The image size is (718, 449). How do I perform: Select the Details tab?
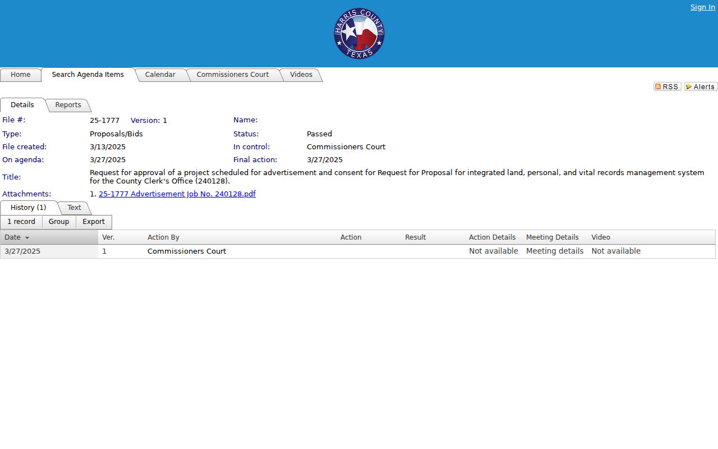[22, 105]
